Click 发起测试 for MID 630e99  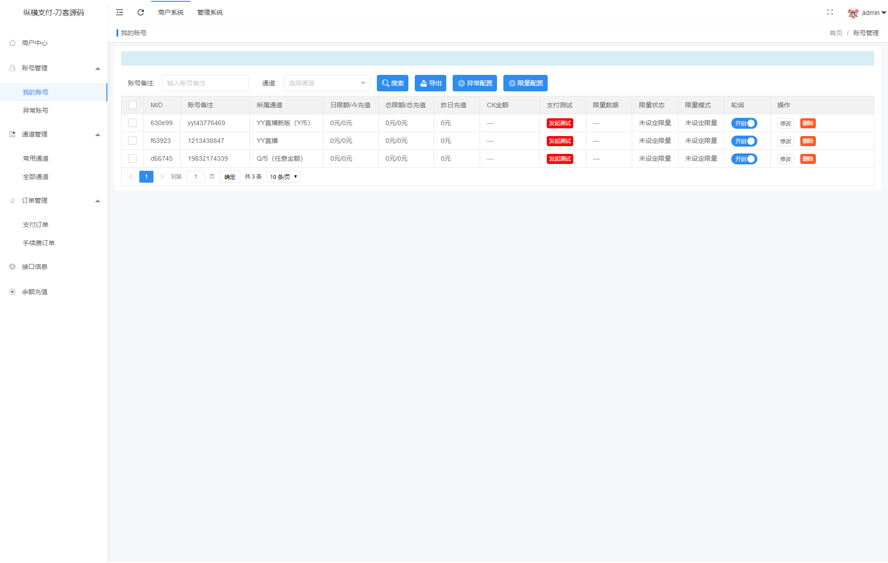click(560, 123)
